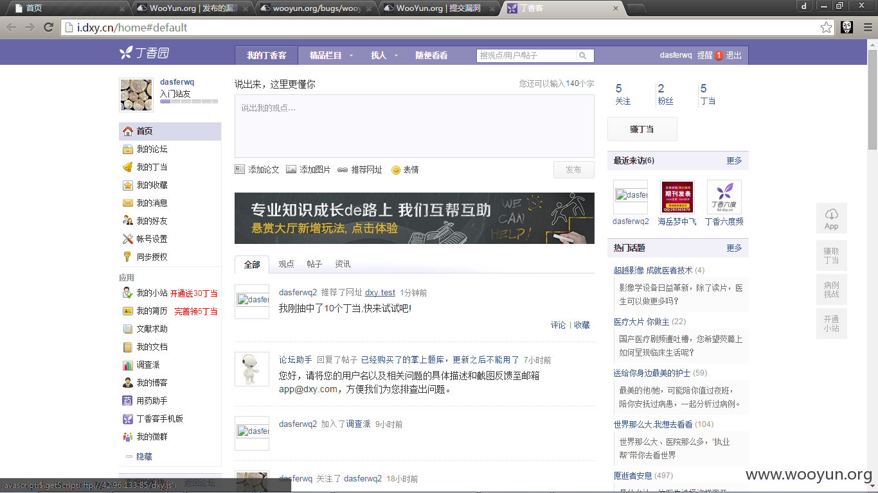Open the 丁香六度 visitor thumbnail
Viewport: 878px width, 493px height.
point(724,197)
